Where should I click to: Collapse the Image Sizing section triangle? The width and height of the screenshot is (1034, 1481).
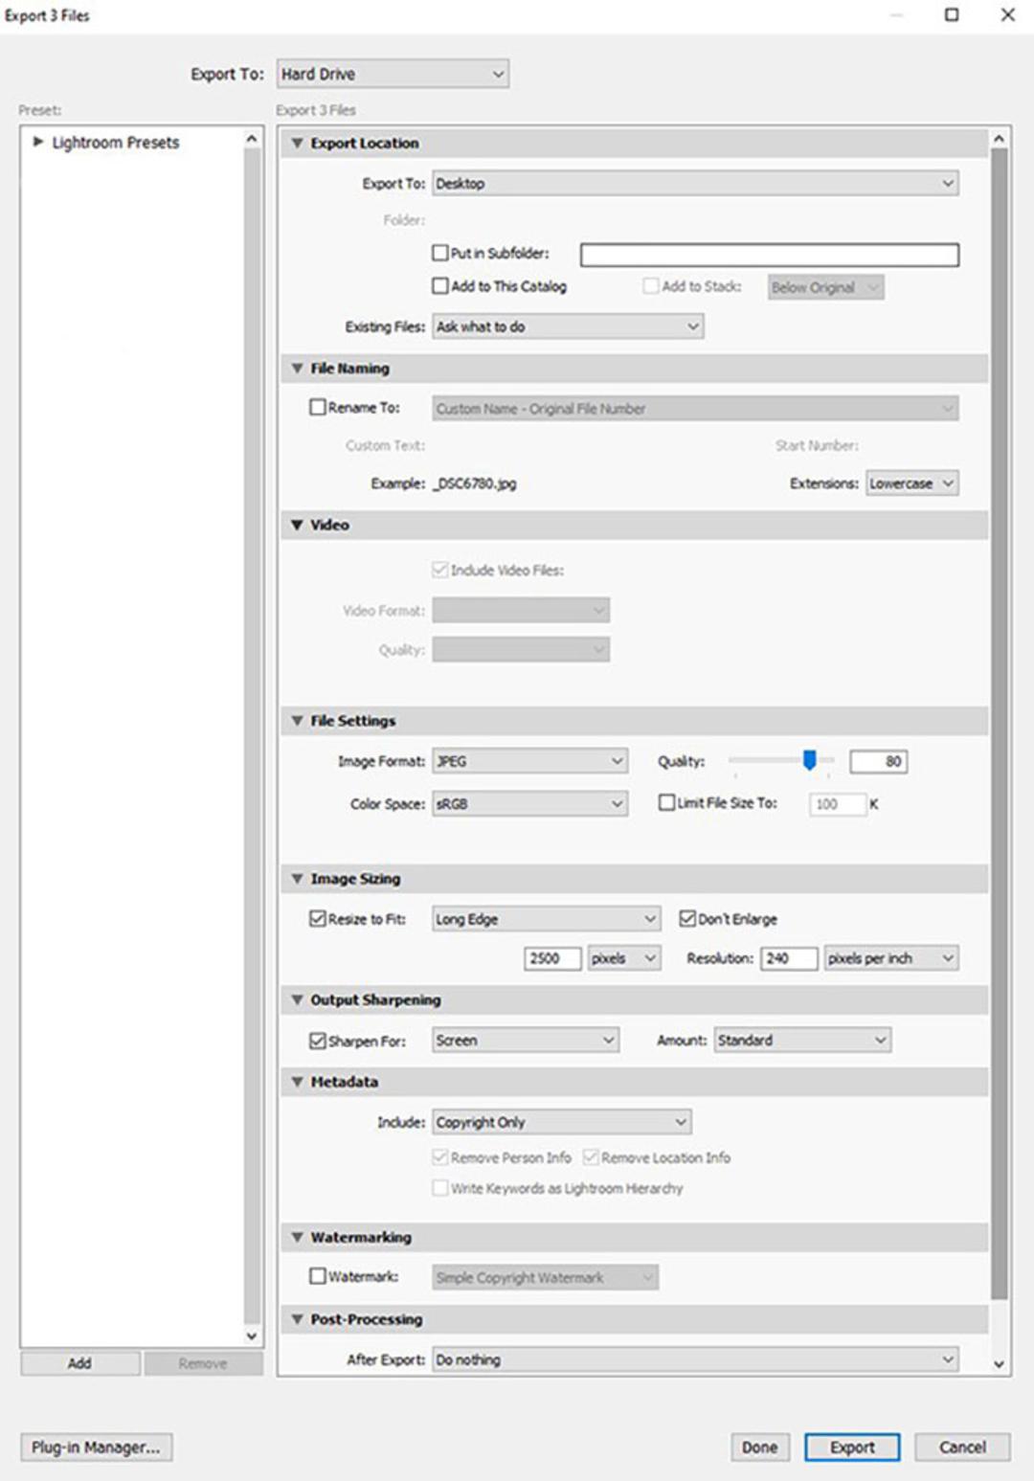tap(297, 879)
